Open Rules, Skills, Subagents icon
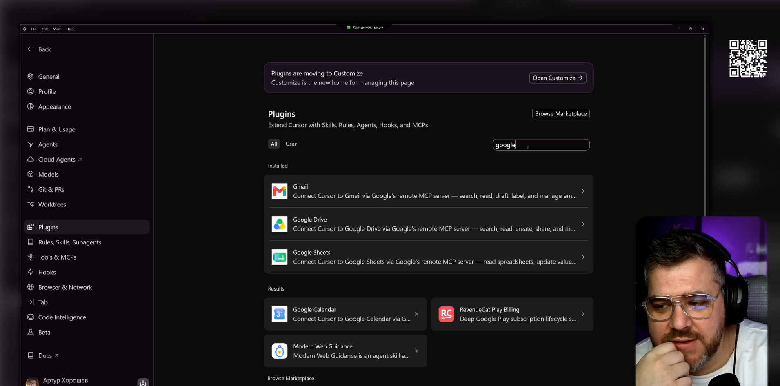The image size is (780, 386). click(31, 242)
